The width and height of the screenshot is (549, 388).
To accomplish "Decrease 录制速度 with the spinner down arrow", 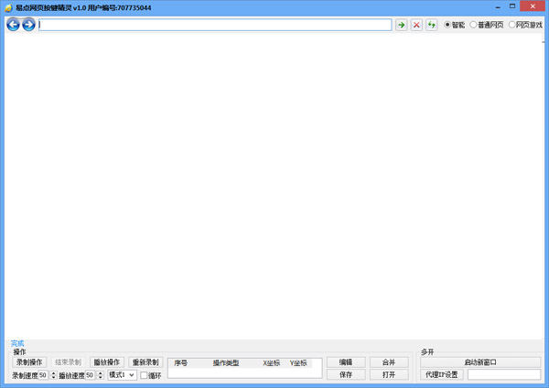I will coord(53,377).
